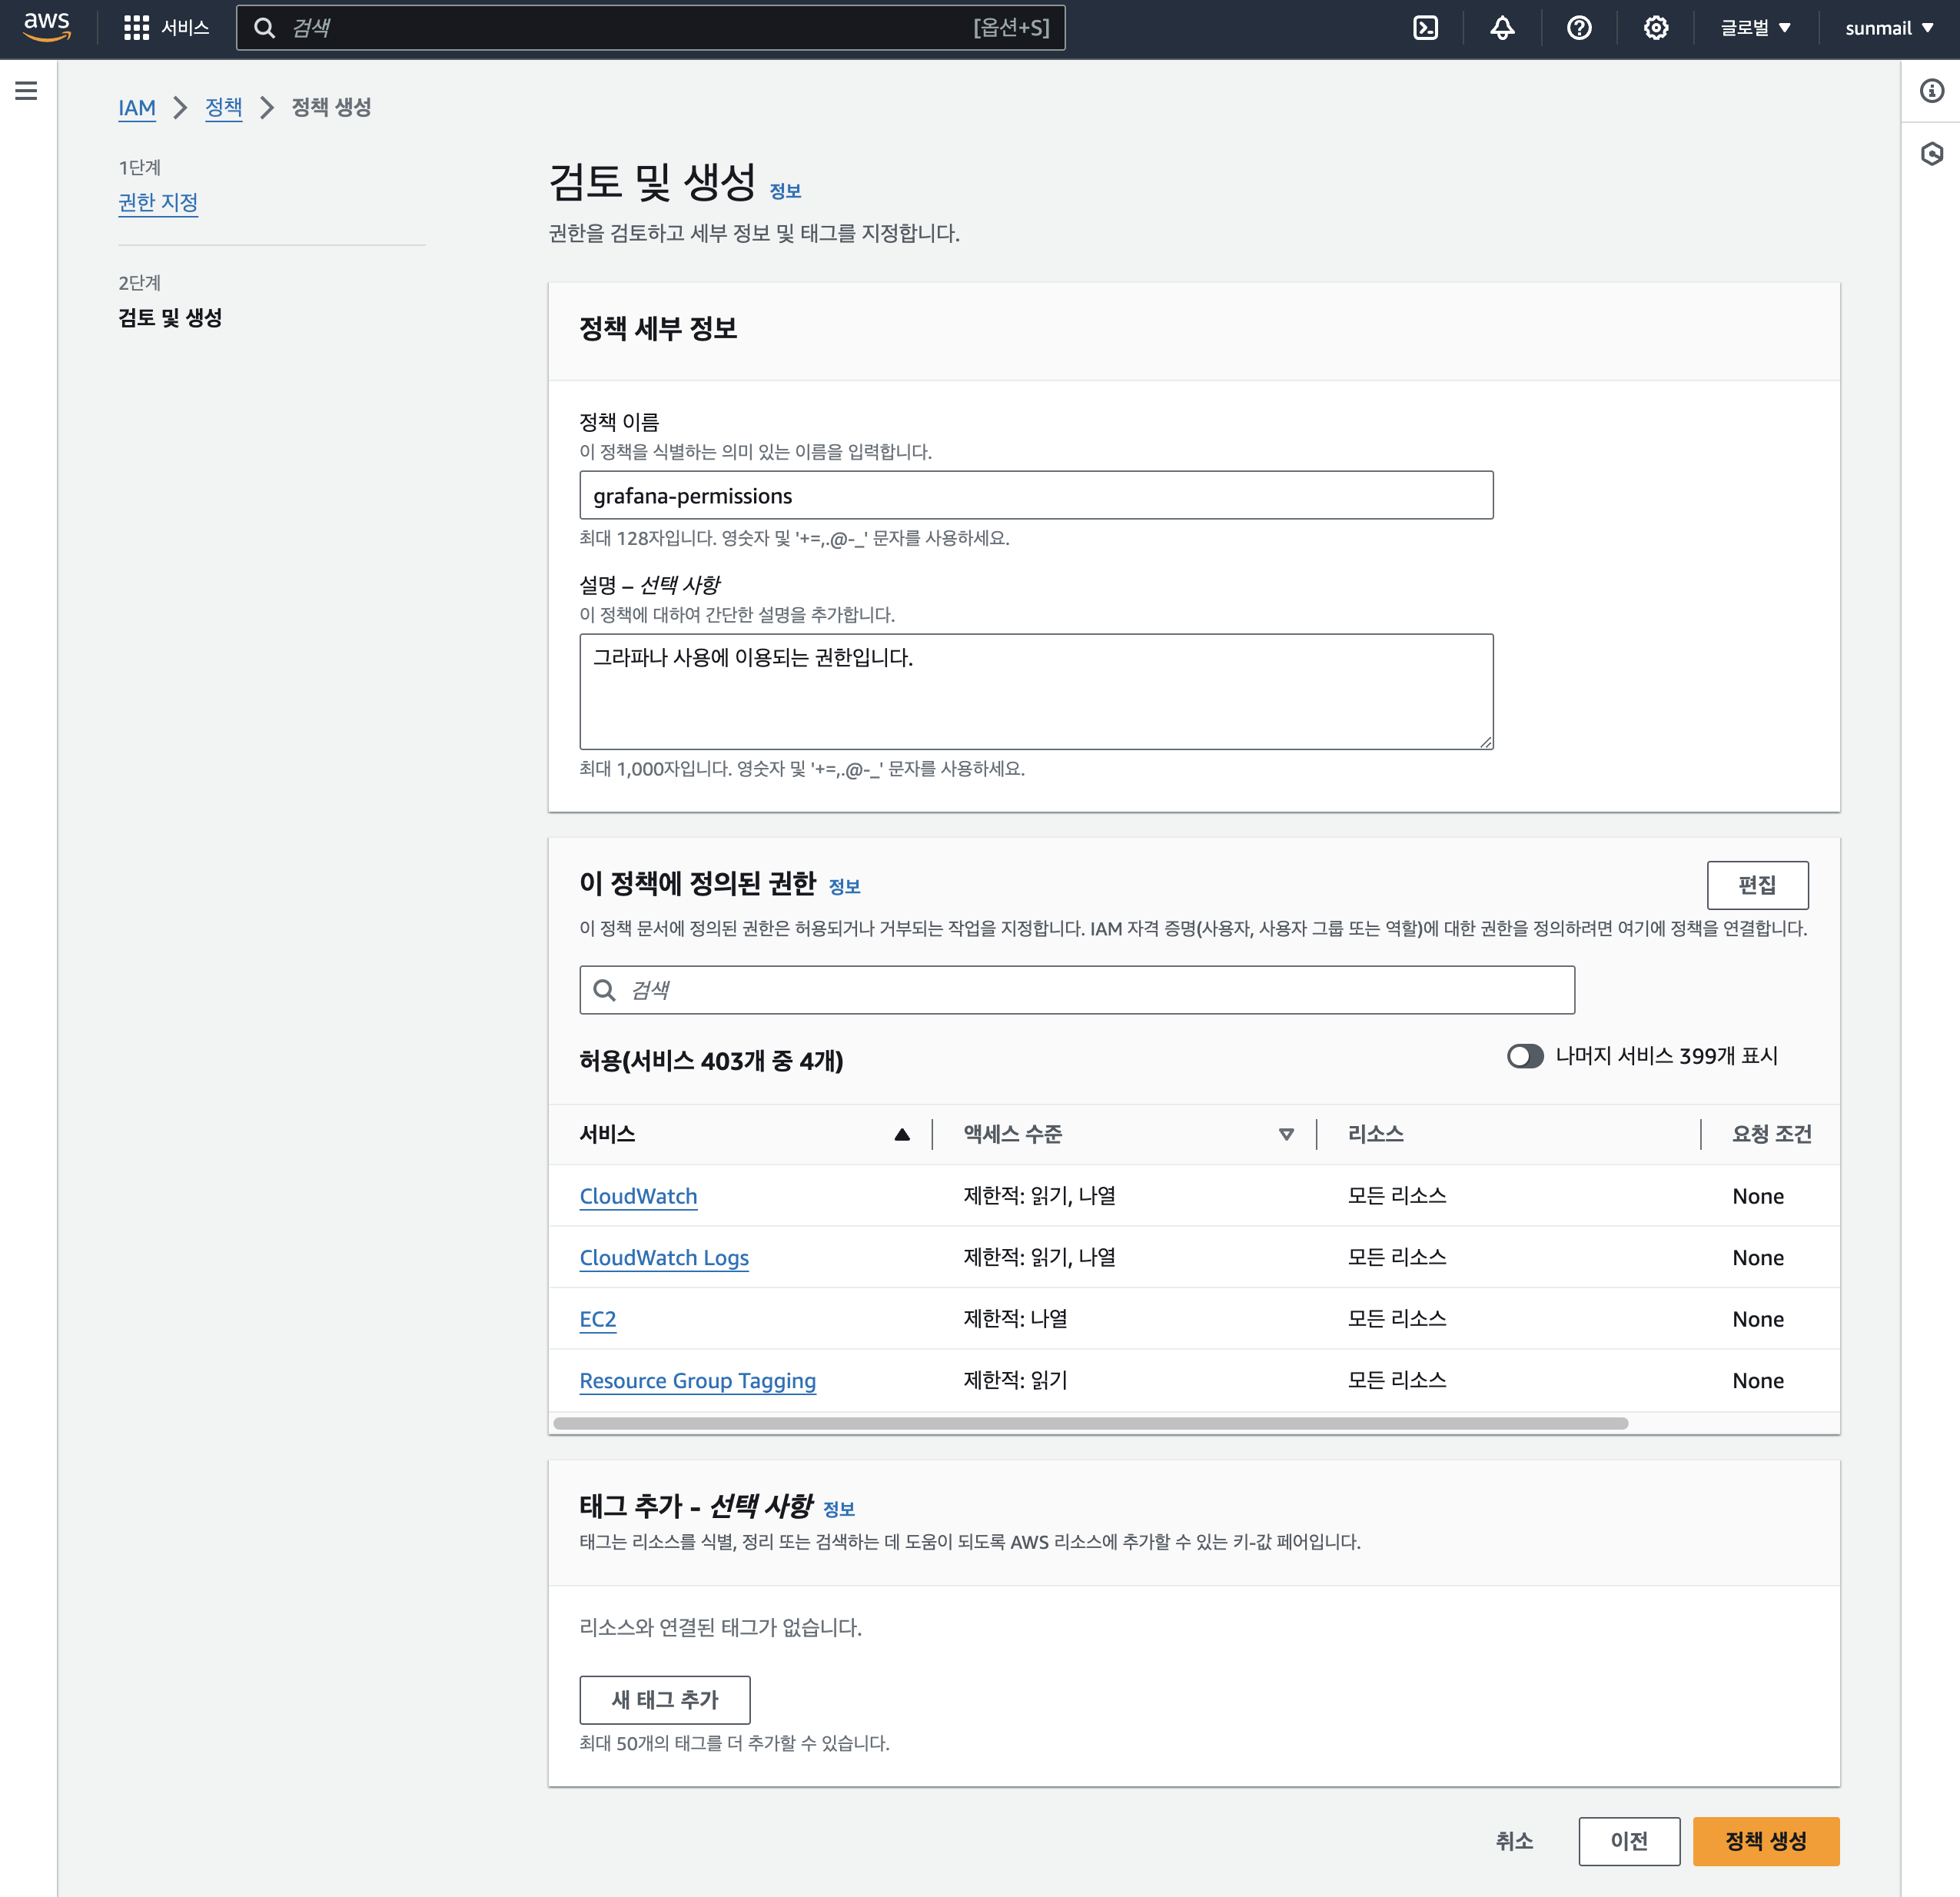
Task: Navigate to 정책 breadcrumb
Action: [x=224, y=107]
